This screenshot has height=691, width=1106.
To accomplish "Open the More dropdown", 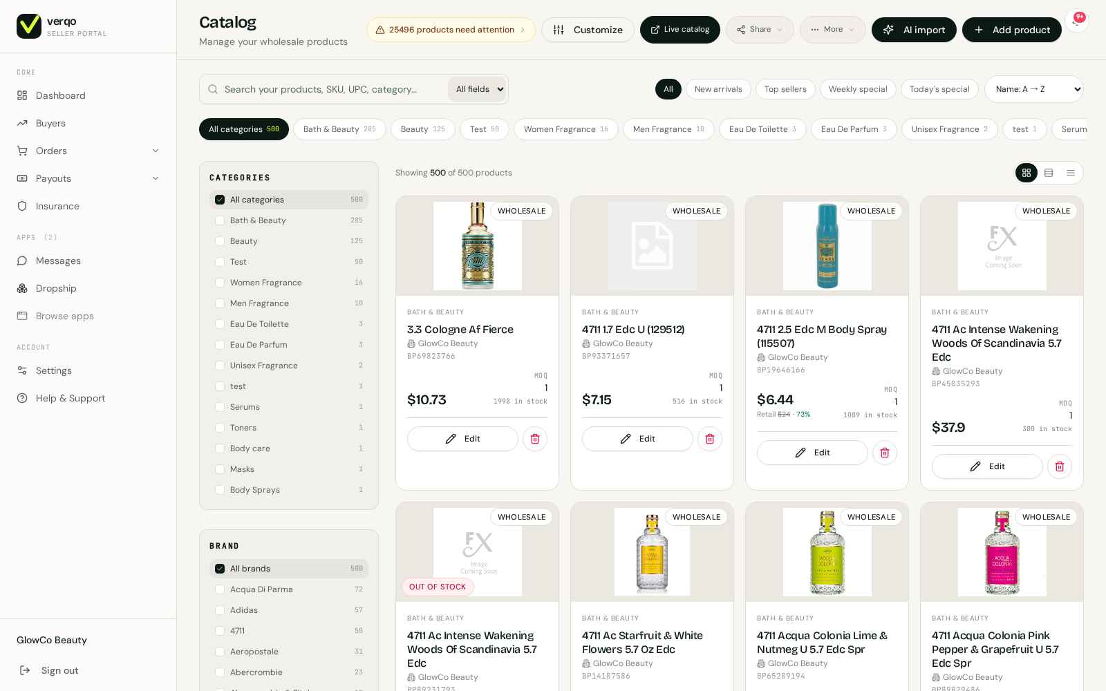I will tap(832, 30).
